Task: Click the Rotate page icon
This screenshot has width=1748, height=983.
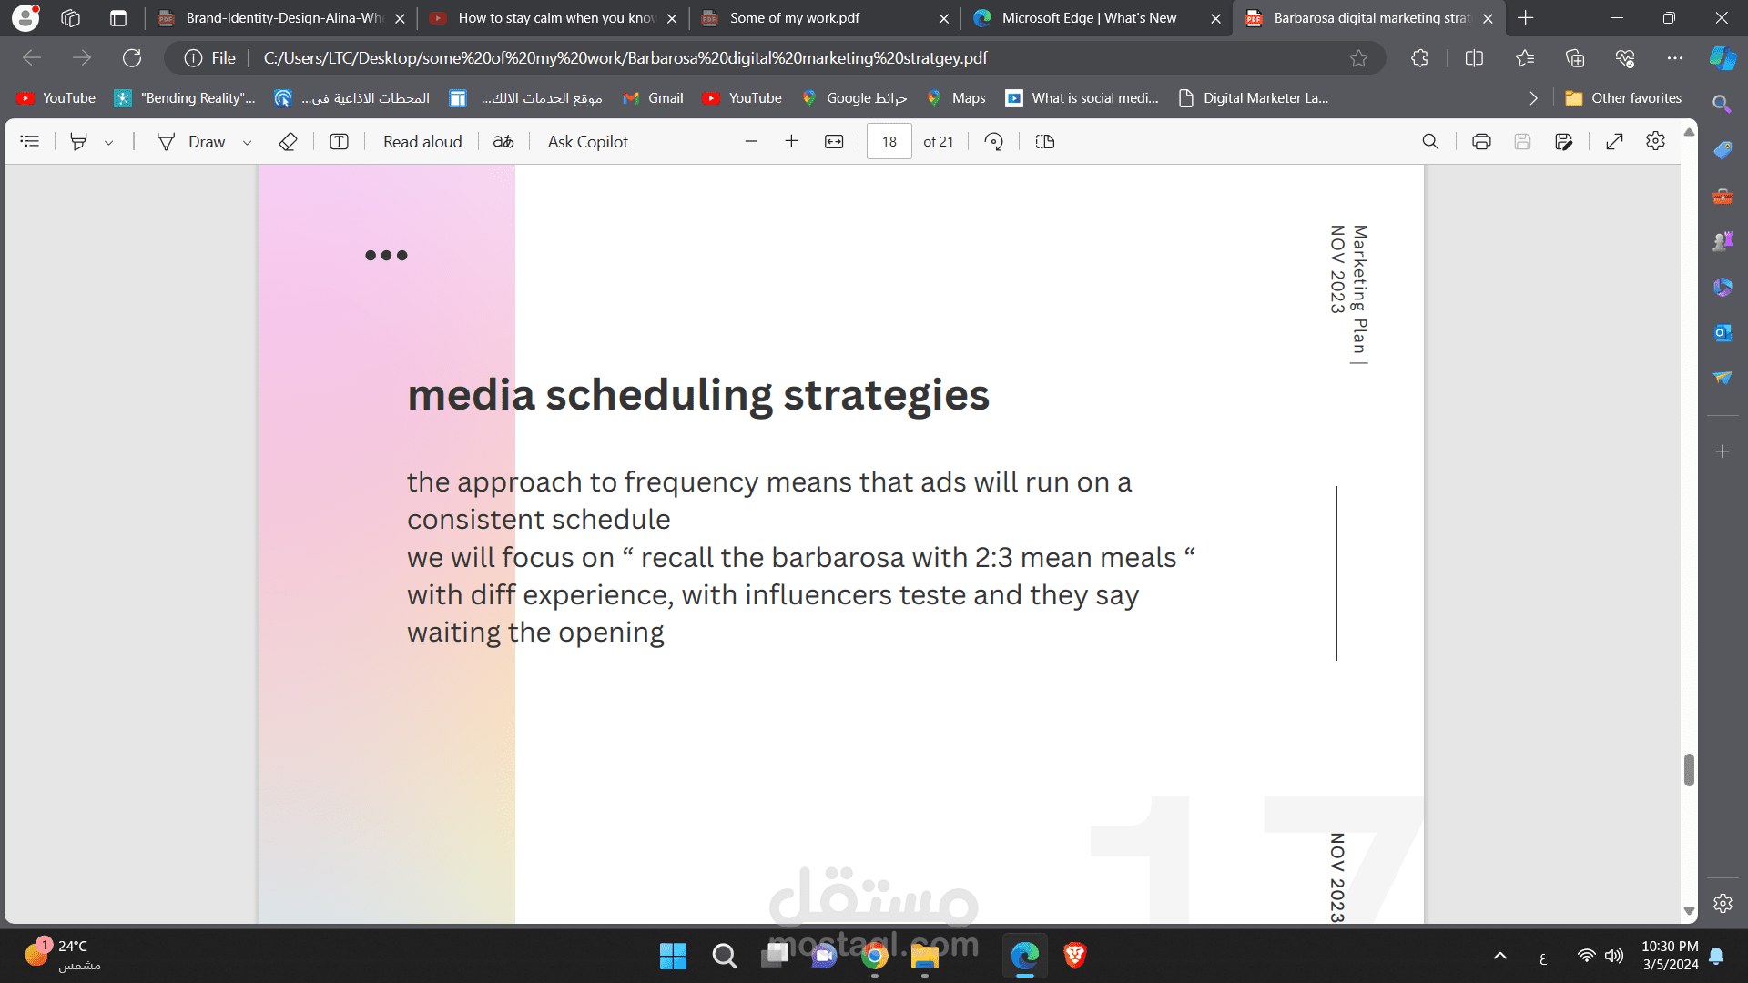Action: tap(994, 142)
